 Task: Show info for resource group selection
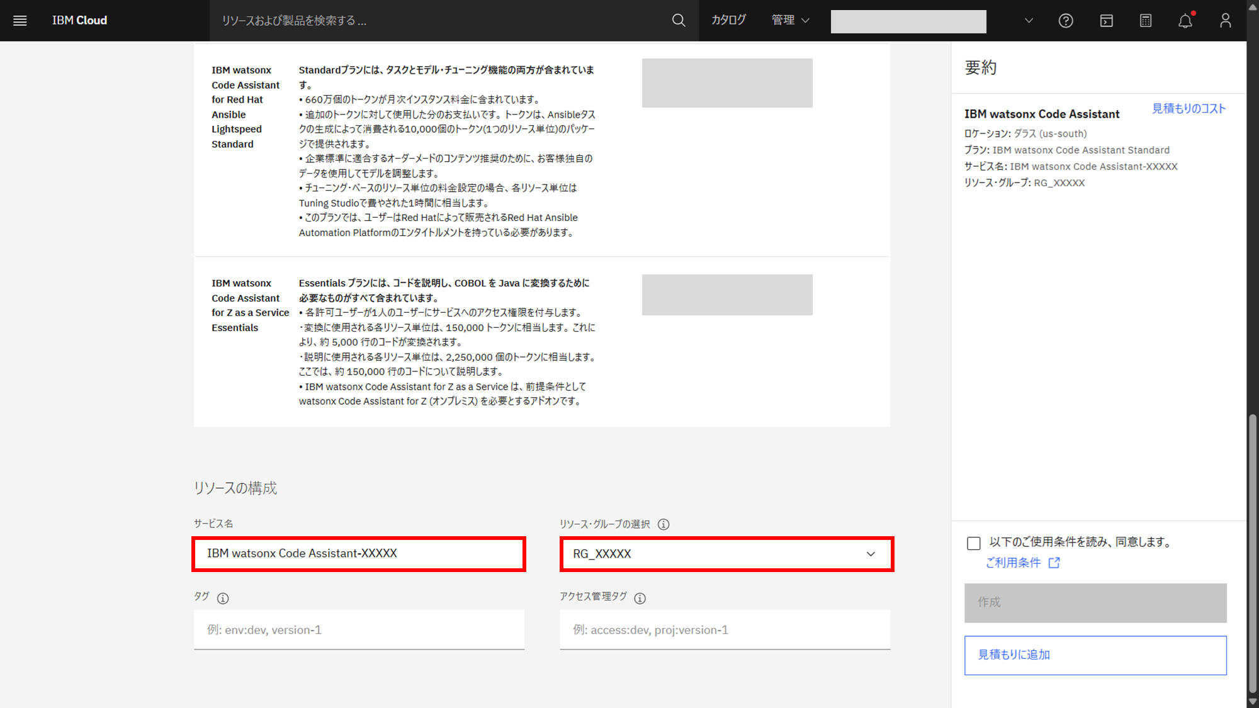click(663, 524)
